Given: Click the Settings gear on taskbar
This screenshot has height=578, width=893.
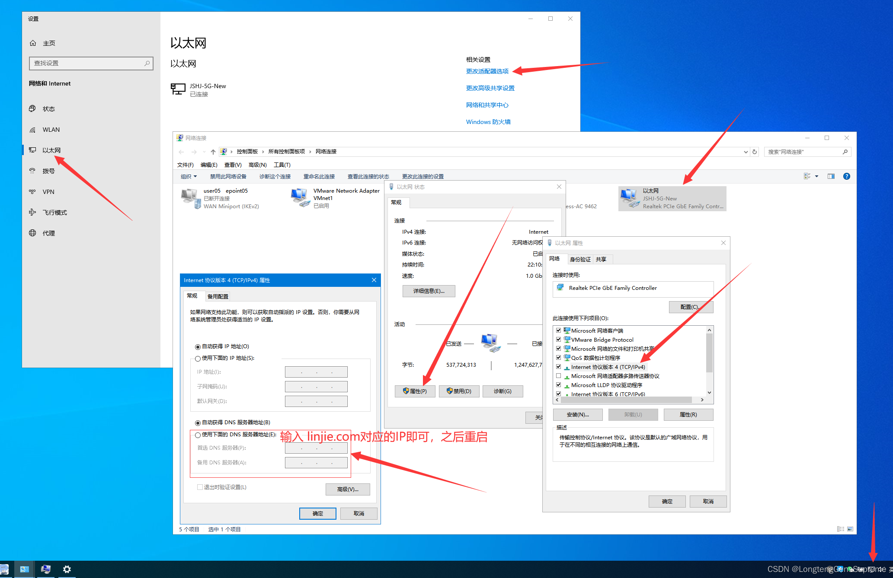Looking at the screenshot, I should [67, 569].
